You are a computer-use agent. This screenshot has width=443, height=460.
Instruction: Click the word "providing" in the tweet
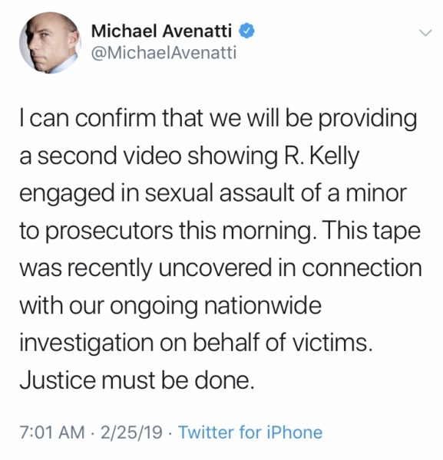[x=368, y=119]
